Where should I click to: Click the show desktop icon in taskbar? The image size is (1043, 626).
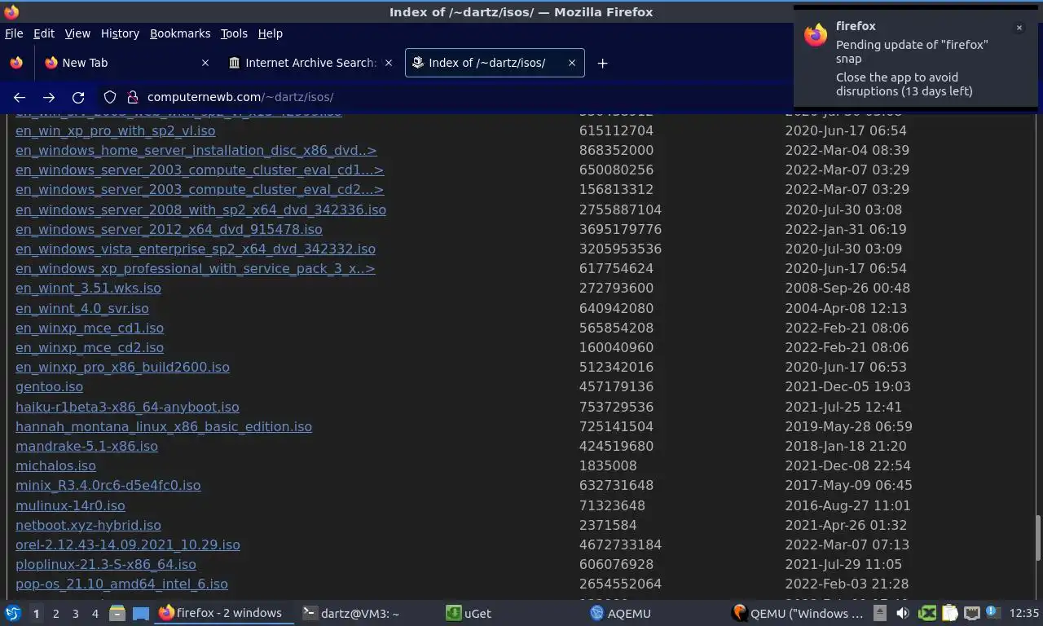[141, 613]
